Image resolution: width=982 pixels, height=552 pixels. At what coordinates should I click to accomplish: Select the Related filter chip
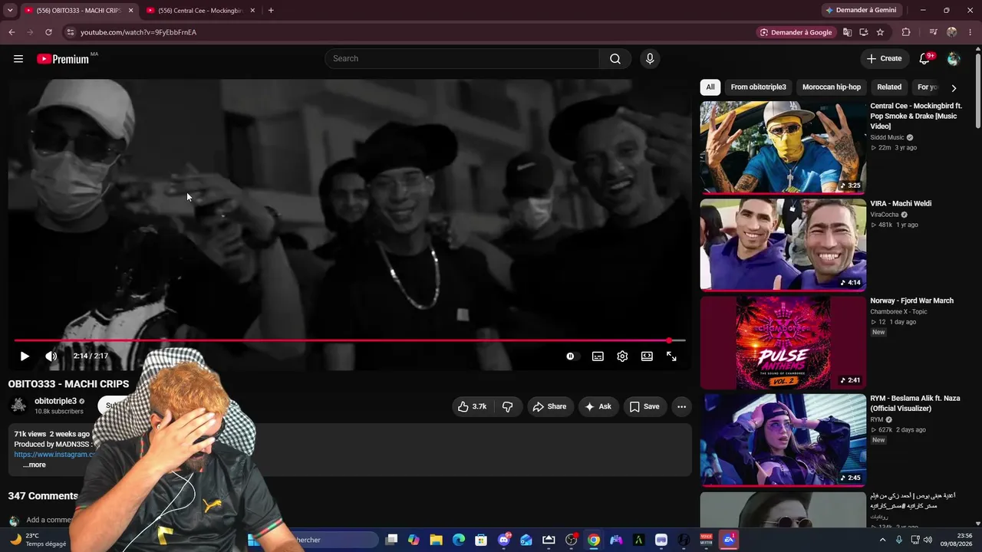point(889,87)
